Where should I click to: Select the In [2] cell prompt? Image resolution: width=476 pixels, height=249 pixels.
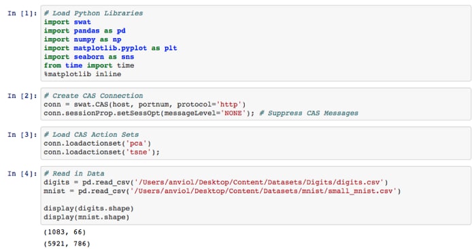coord(22,96)
